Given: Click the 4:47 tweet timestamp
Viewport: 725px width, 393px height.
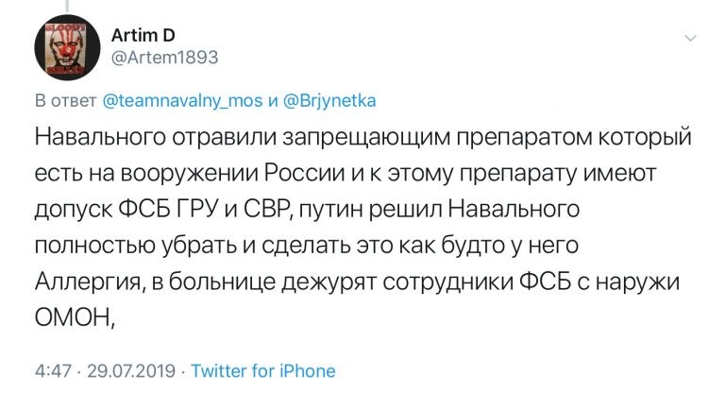Looking at the screenshot, I should coord(52,370).
